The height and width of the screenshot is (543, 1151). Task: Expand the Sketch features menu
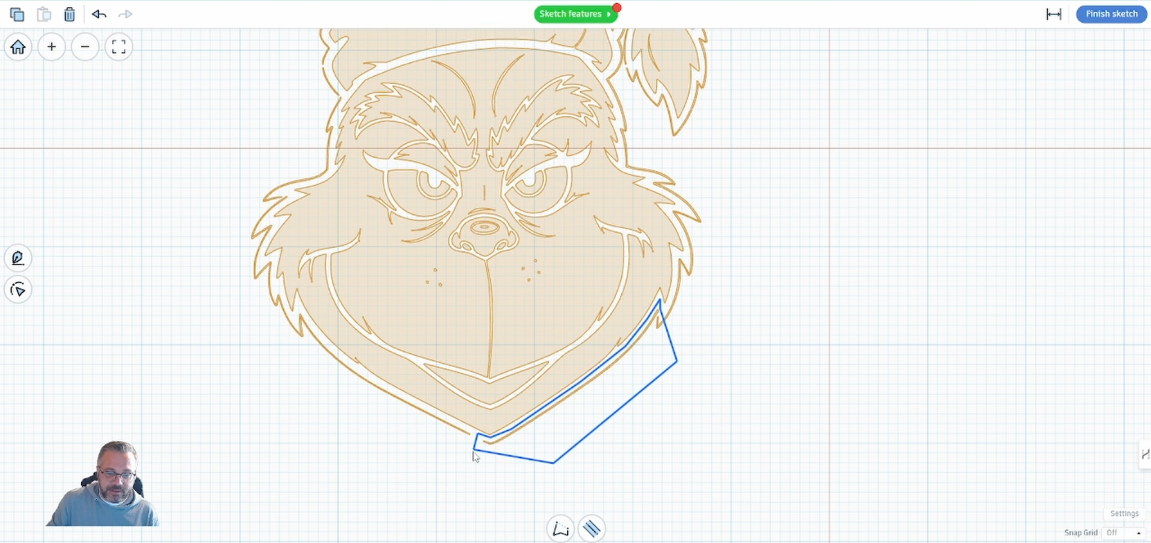tap(575, 14)
